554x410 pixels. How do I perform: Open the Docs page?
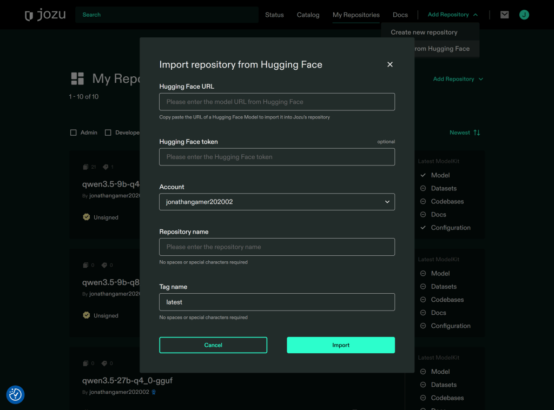400,15
